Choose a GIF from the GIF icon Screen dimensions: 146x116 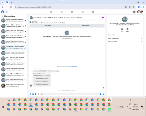pyautogui.click(x=39, y=94)
